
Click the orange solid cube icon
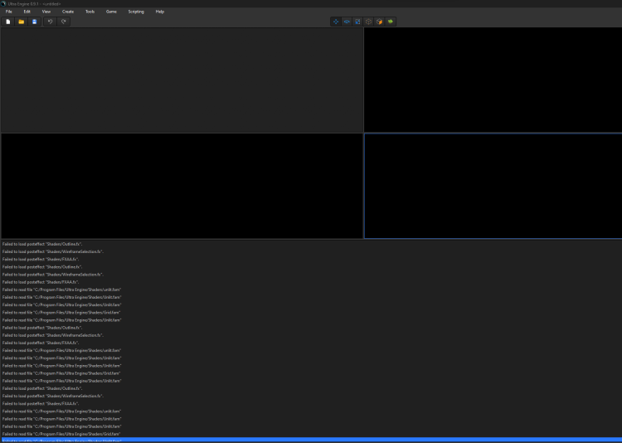pyautogui.click(x=379, y=22)
